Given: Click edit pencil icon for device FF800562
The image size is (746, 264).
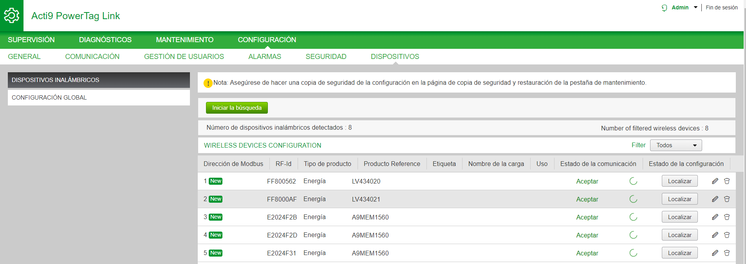Looking at the screenshot, I should tap(715, 181).
